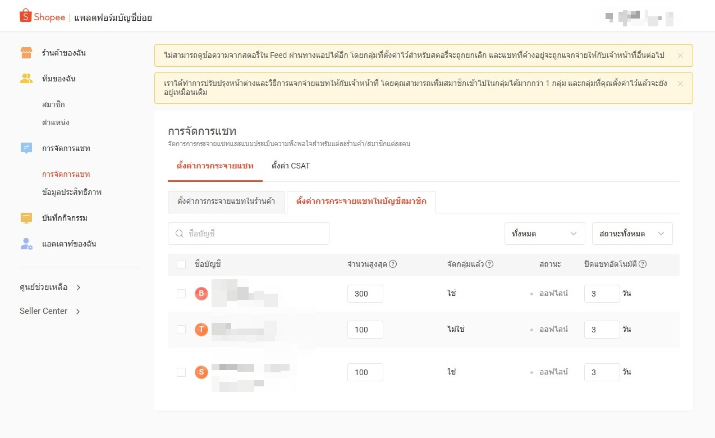Click the red B account avatar

201,293
